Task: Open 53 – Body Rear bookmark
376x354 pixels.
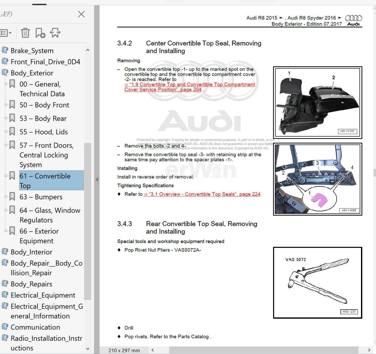Action: pyautogui.click(x=43, y=118)
